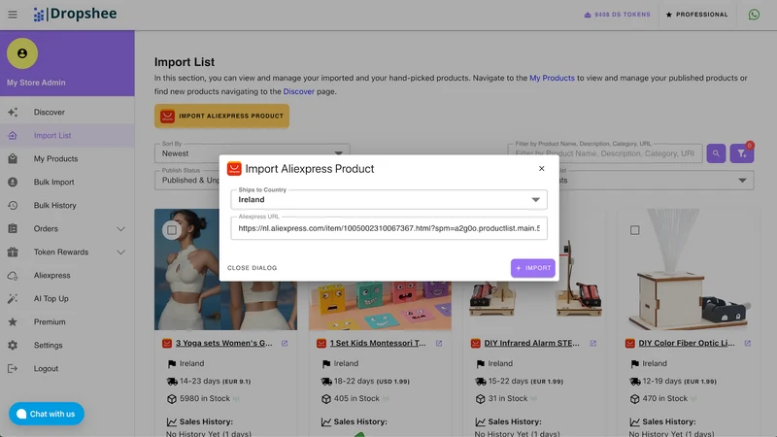Click the '12-19 days' shipping text
The image size is (777, 437).
coord(662,381)
